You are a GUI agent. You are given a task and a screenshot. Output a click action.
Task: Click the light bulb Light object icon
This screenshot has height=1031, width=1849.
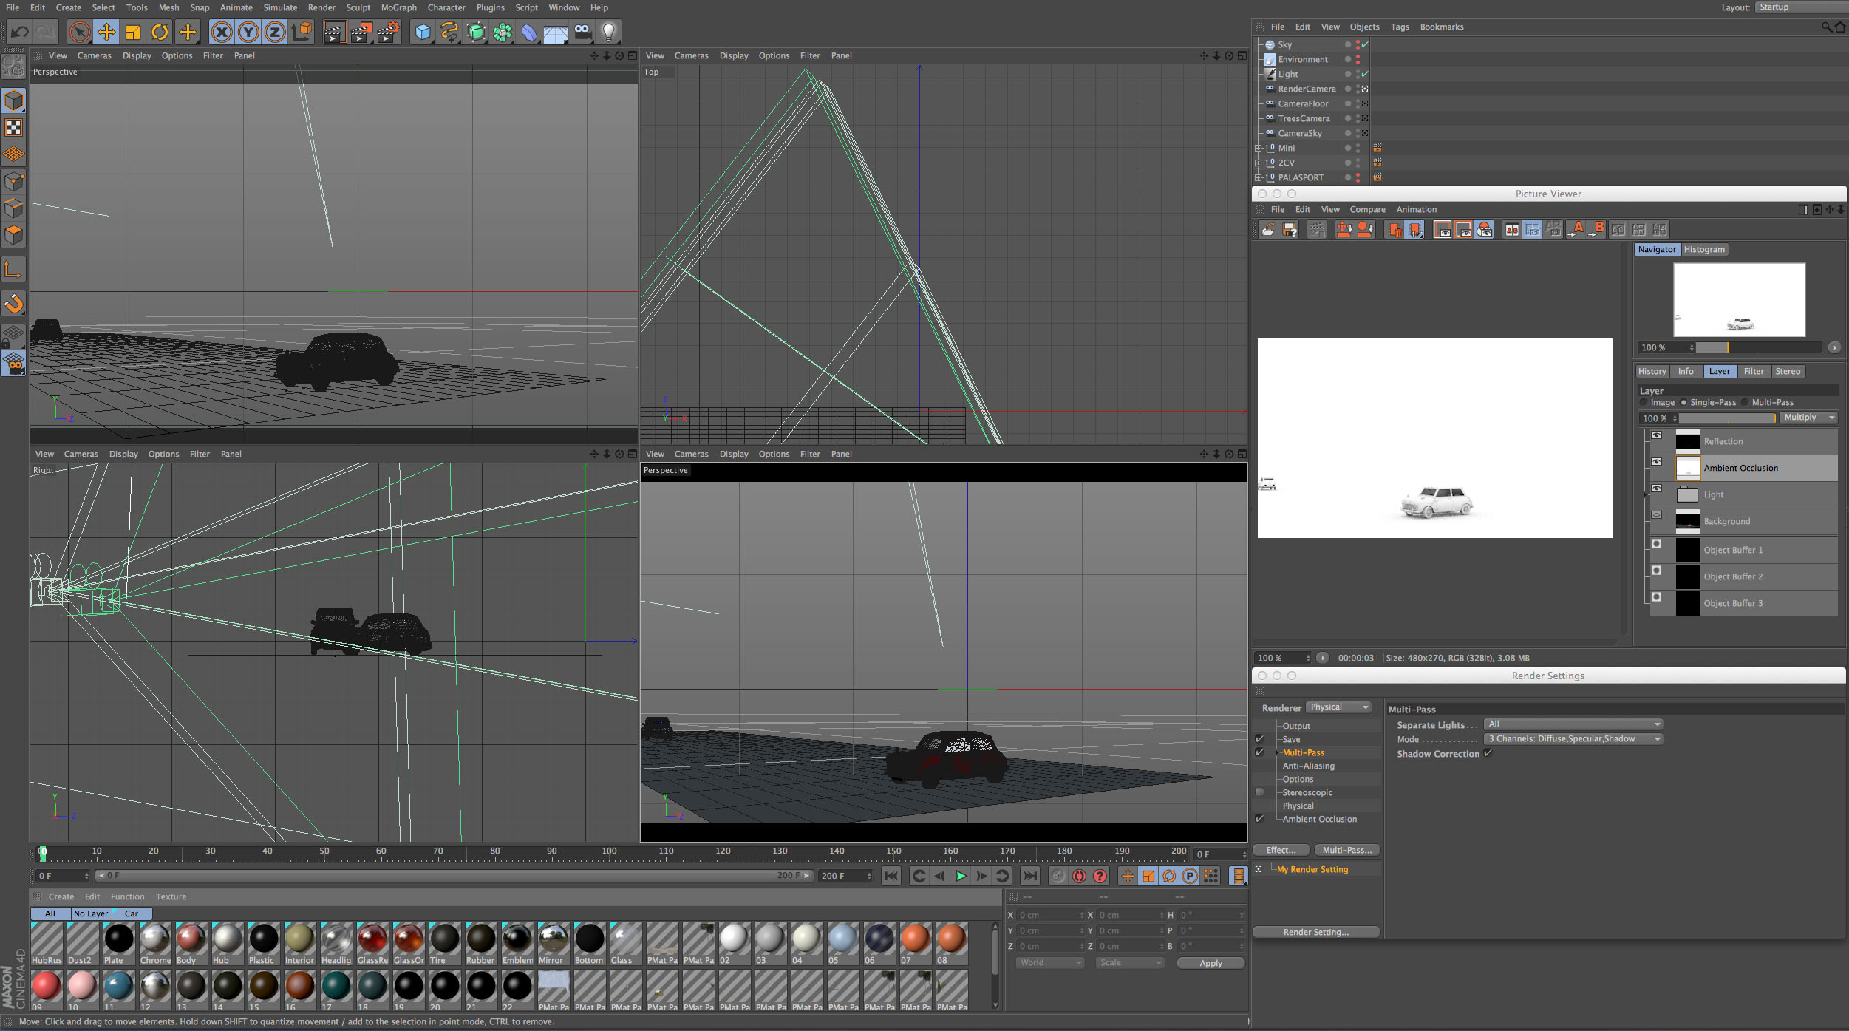coord(608,32)
